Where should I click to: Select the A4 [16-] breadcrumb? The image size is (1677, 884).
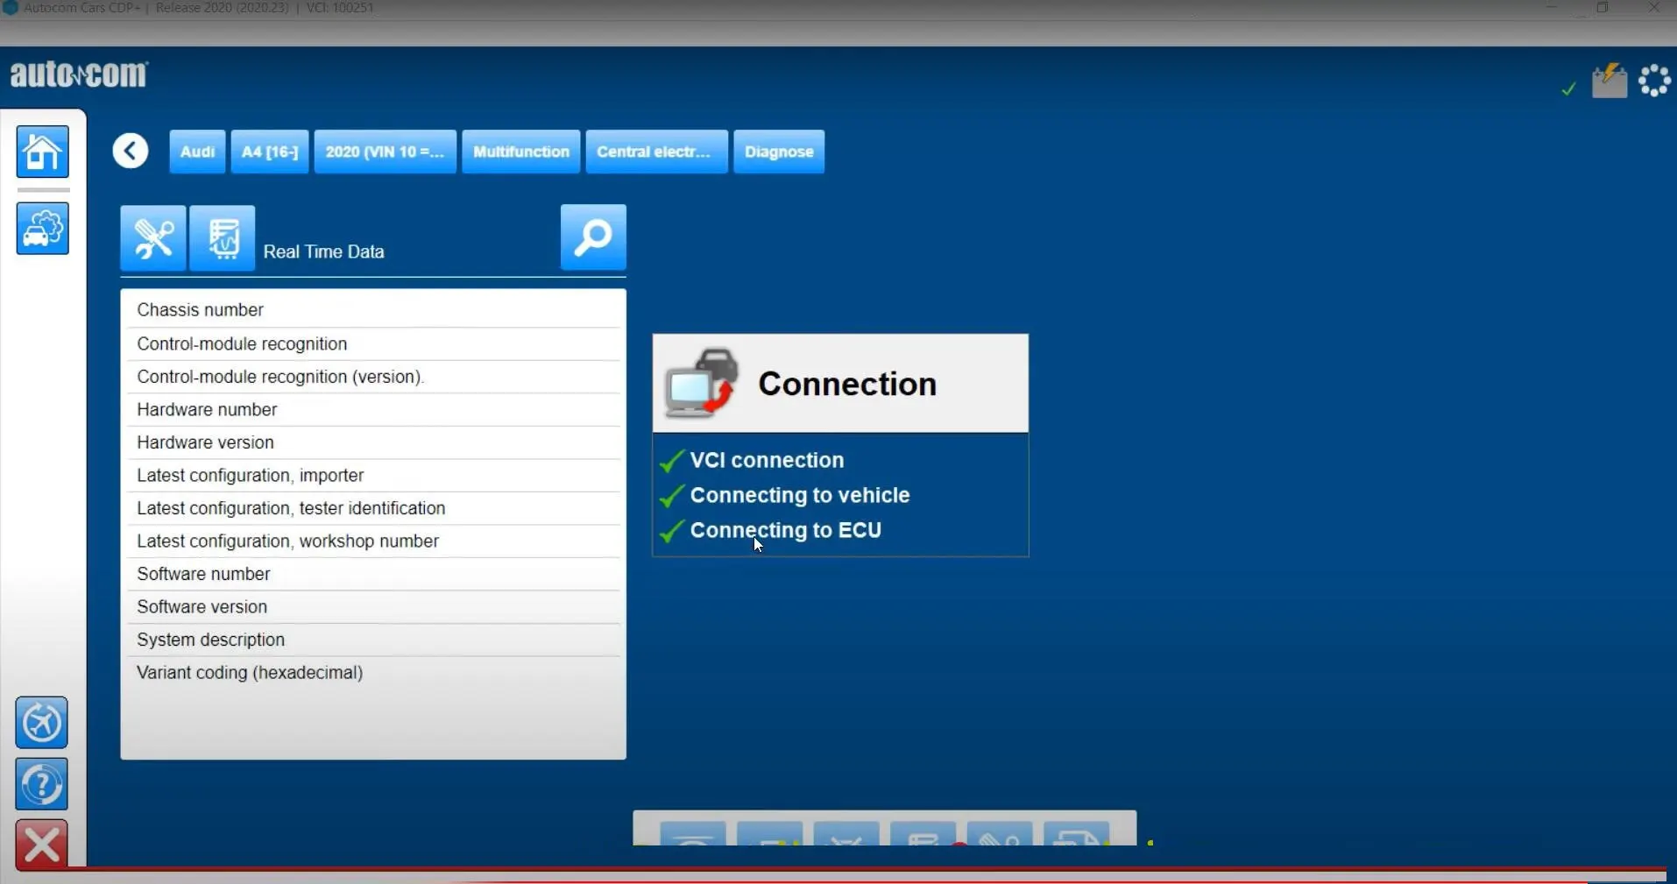pyautogui.click(x=270, y=152)
